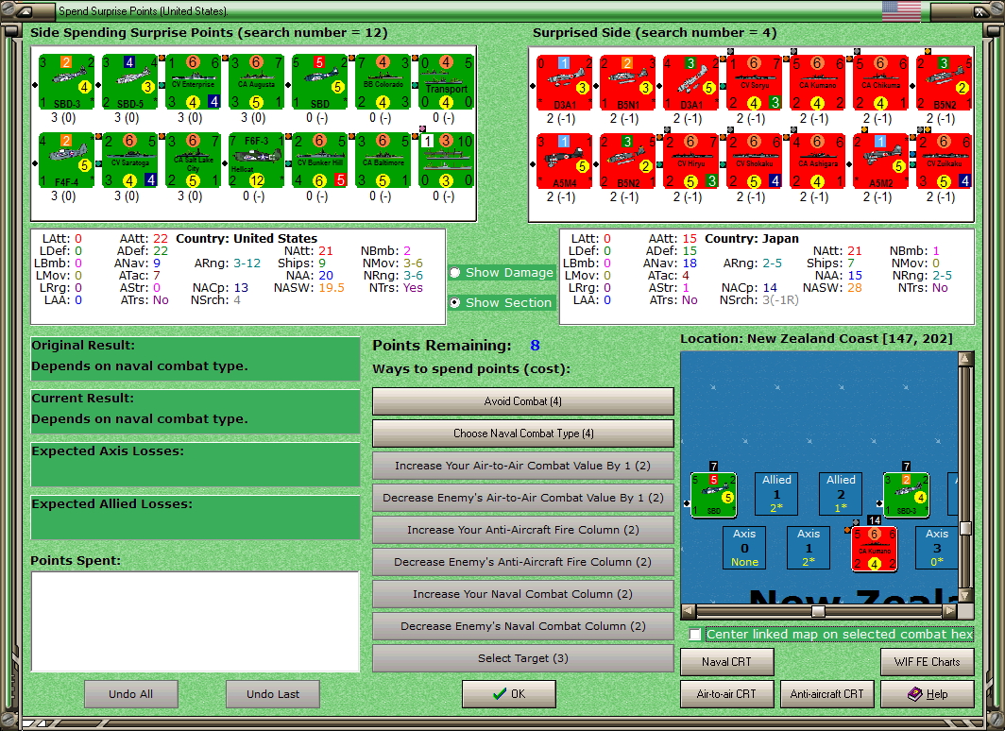Image resolution: width=1005 pixels, height=731 pixels.
Task: Click 'Country: United States' heading text
Action: (x=247, y=238)
